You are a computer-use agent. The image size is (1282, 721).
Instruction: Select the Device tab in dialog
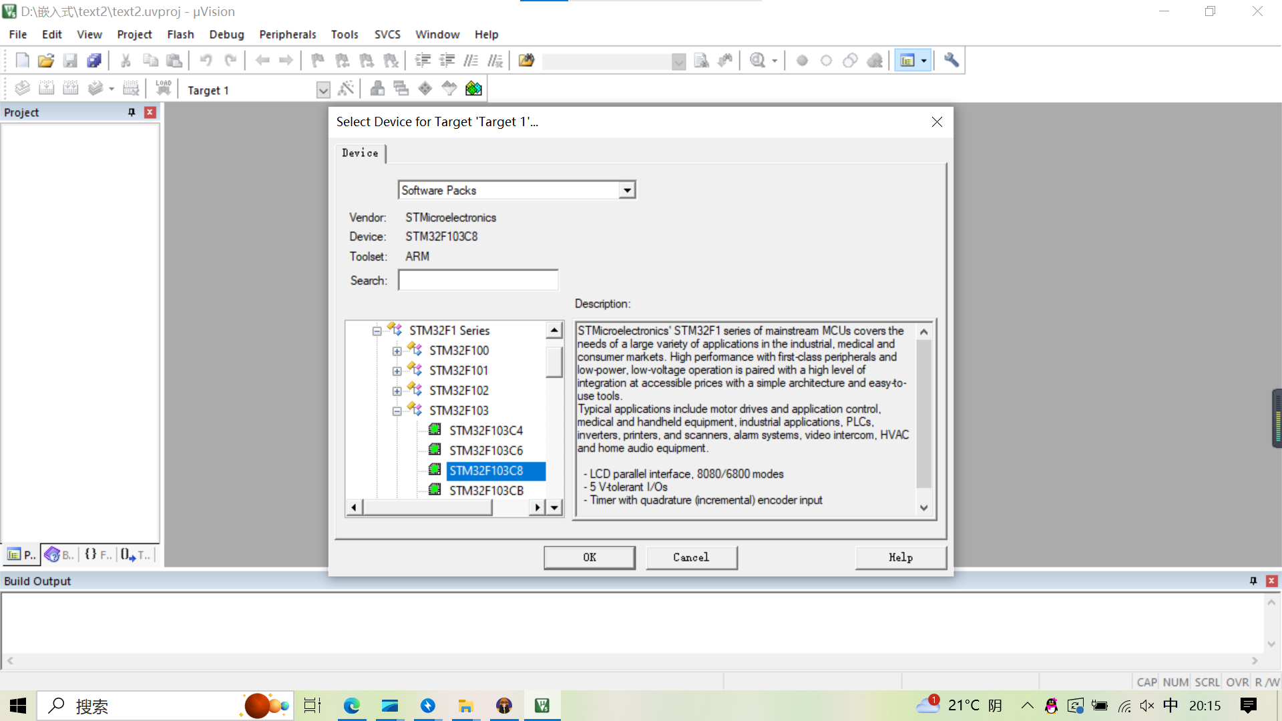coord(360,153)
